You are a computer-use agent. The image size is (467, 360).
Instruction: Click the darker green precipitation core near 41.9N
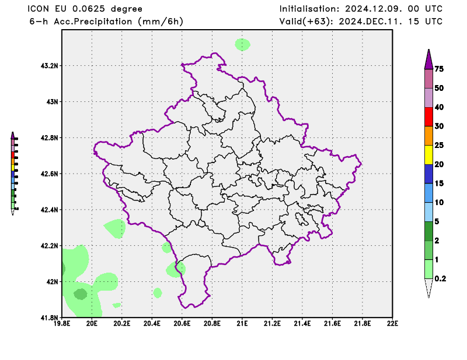click(x=80, y=294)
